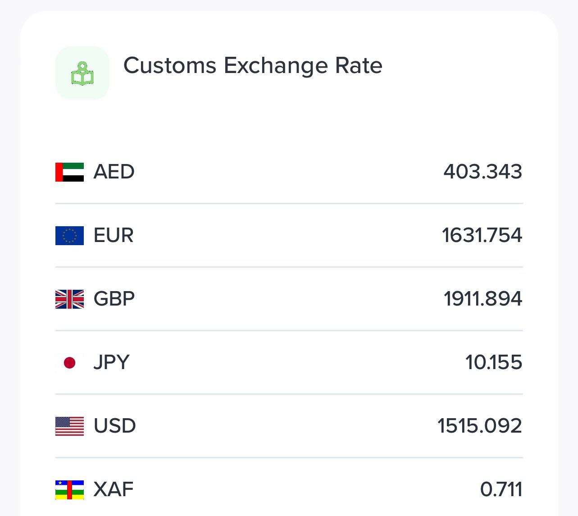Select the AED currency label
The width and height of the screenshot is (578, 516).
(114, 172)
